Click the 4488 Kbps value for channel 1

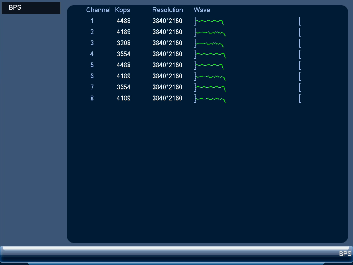point(124,21)
